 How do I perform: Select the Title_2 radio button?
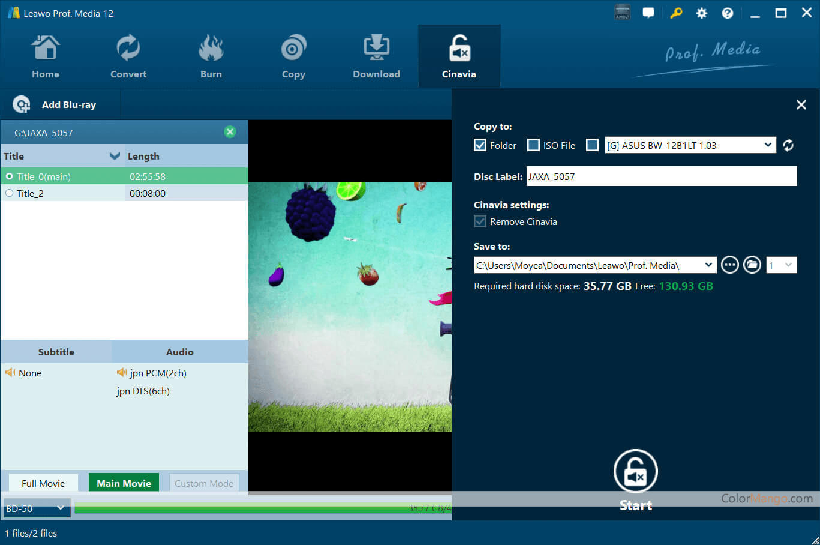click(10, 193)
